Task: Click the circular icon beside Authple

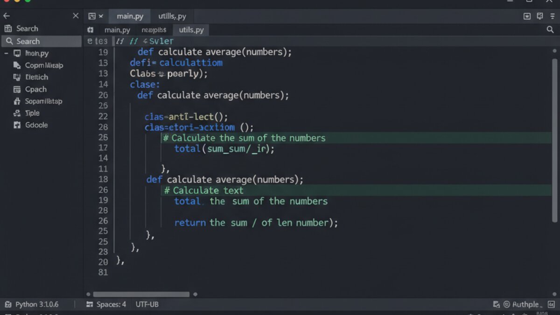Action: pos(506,304)
